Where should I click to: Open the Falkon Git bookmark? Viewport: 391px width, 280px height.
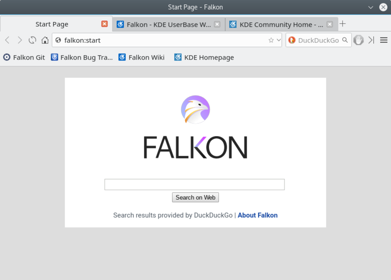click(24, 58)
